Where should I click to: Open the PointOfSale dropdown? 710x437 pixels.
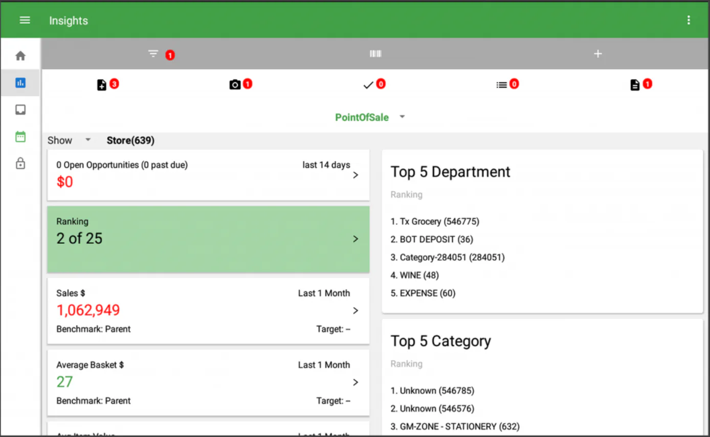[x=370, y=117]
